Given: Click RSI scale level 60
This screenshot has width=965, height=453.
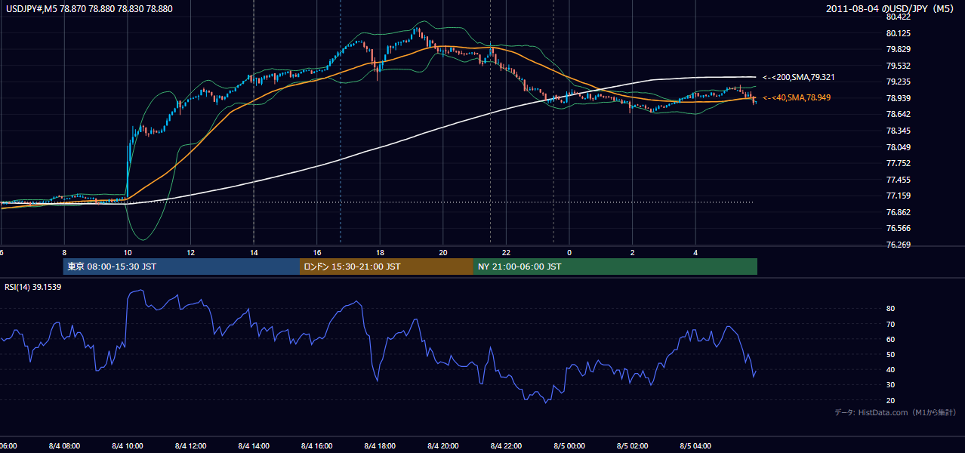Looking at the screenshot, I should 891,339.
